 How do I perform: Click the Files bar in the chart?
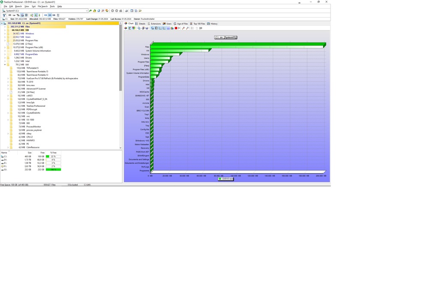(237, 46)
